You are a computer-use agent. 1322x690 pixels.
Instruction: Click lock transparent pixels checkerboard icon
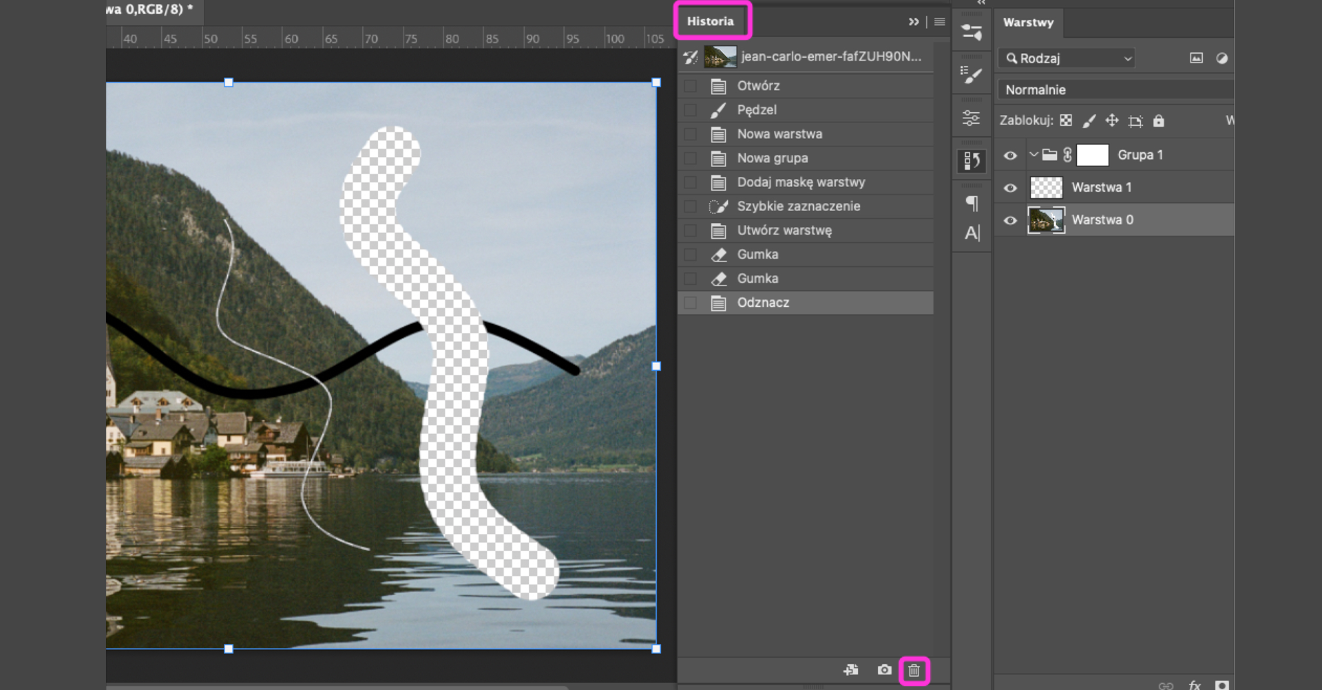coord(1066,121)
